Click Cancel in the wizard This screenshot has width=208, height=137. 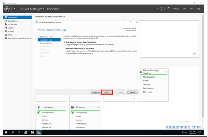point(132,92)
